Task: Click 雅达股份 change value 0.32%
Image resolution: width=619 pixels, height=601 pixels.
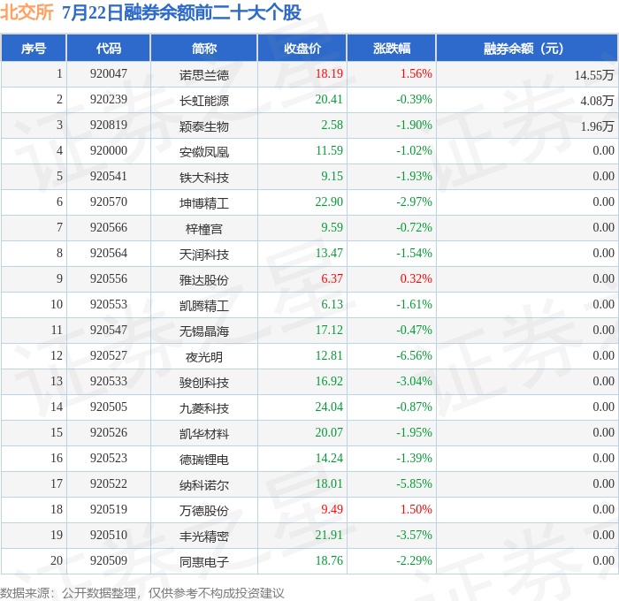Action: 416,279
